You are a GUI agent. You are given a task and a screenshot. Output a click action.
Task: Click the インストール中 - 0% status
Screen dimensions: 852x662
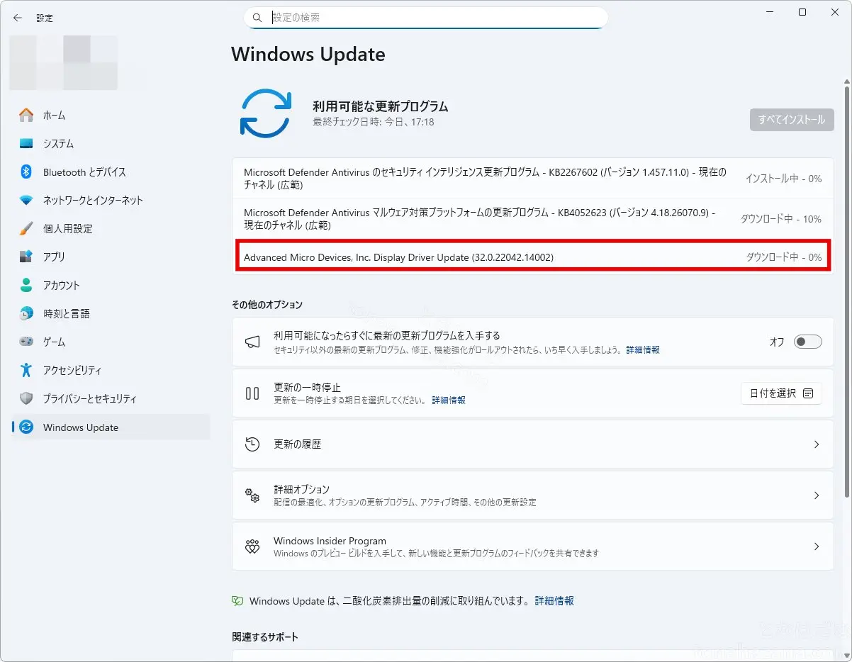(783, 179)
